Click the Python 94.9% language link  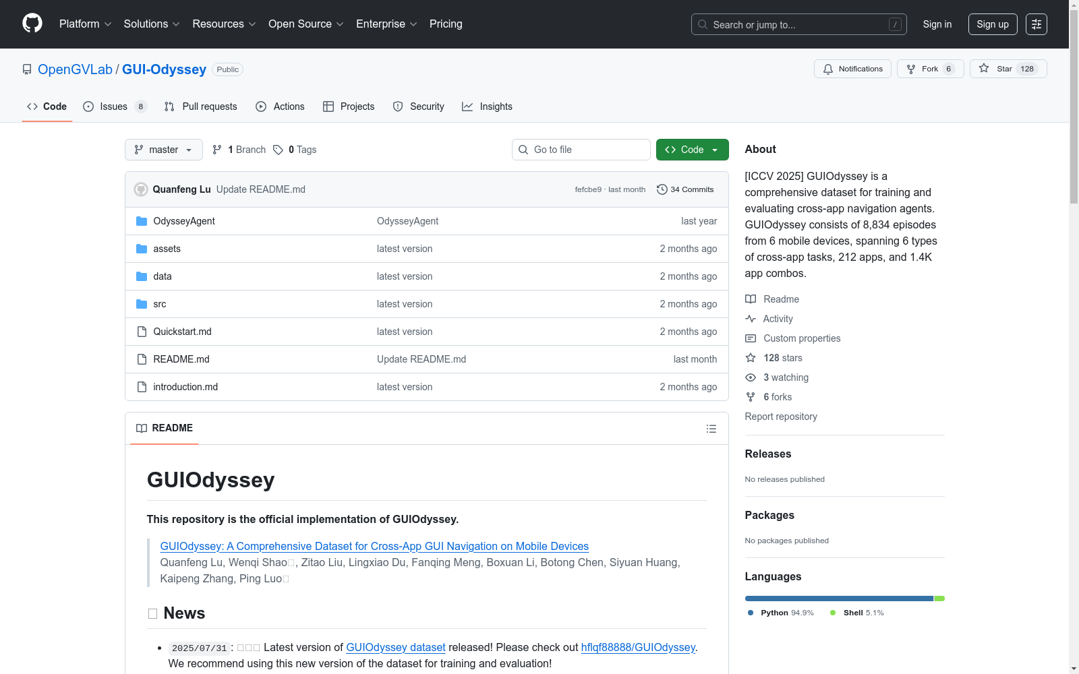click(781, 613)
